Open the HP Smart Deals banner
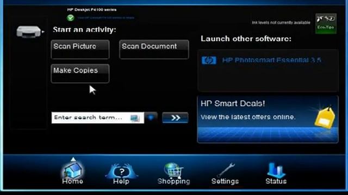 [268, 119]
